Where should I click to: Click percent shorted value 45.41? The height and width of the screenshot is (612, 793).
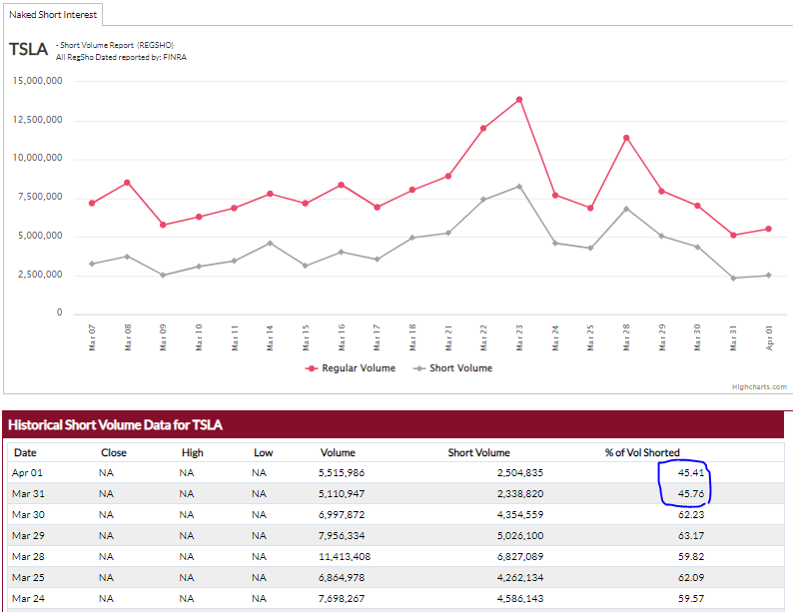(691, 473)
